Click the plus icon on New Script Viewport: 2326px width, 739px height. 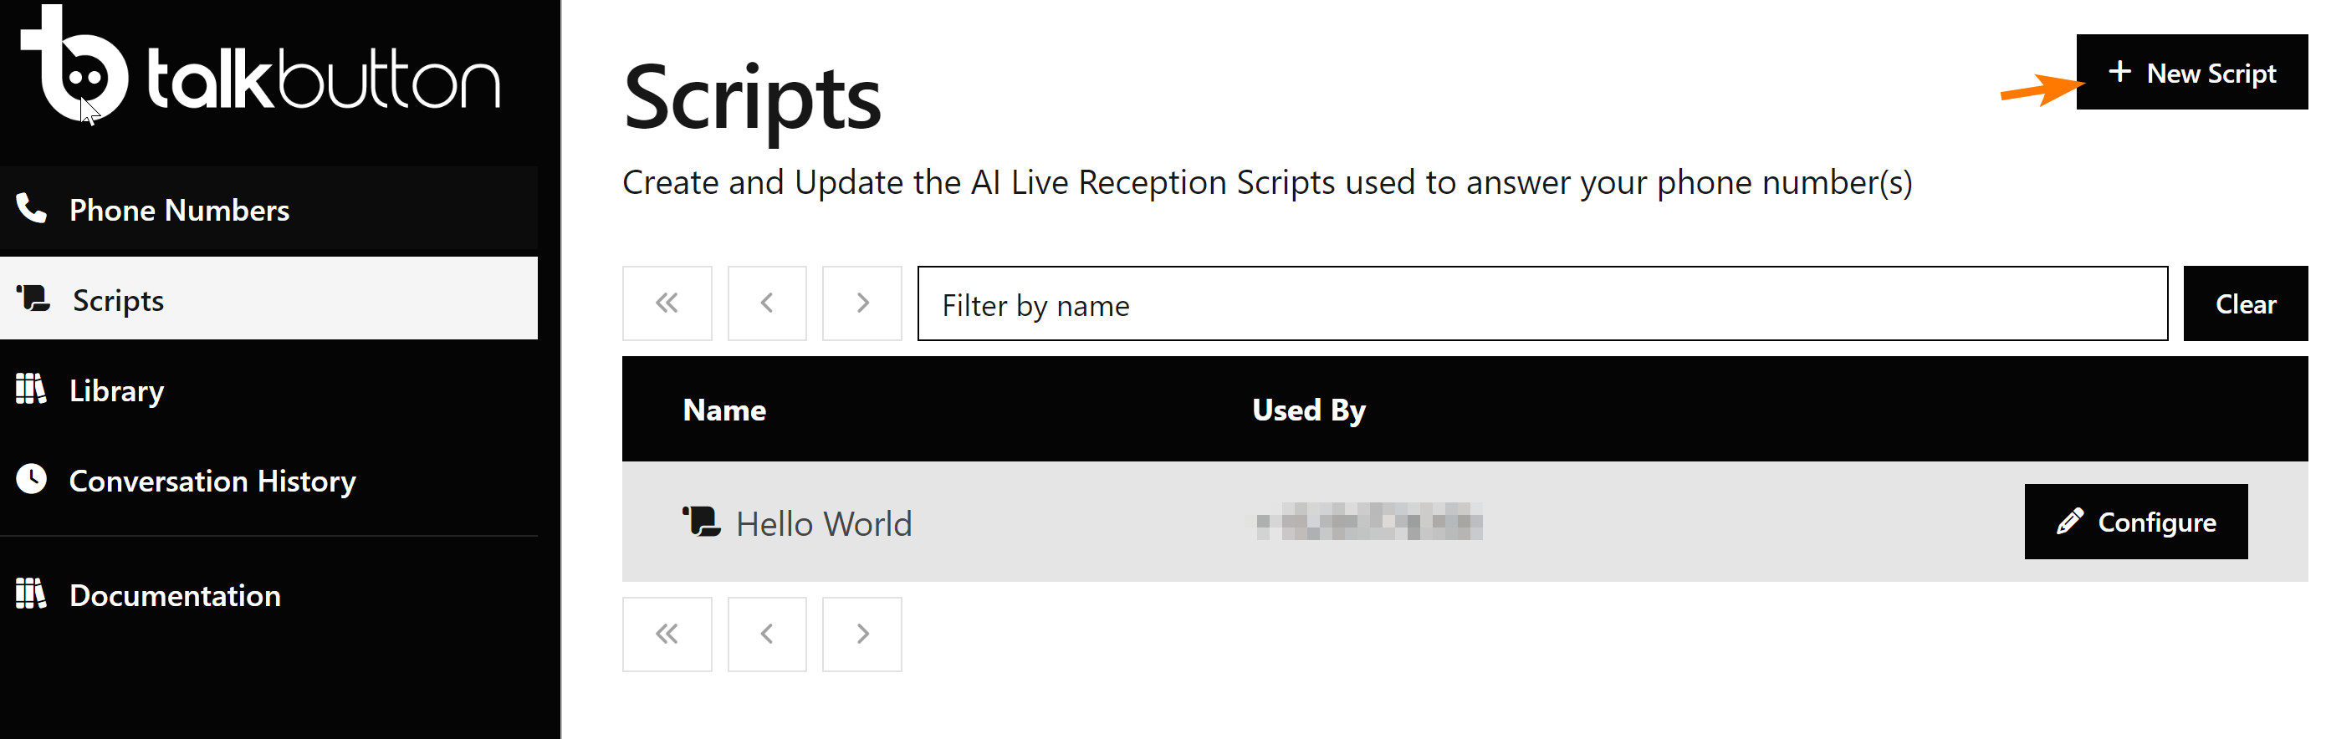(x=2119, y=73)
